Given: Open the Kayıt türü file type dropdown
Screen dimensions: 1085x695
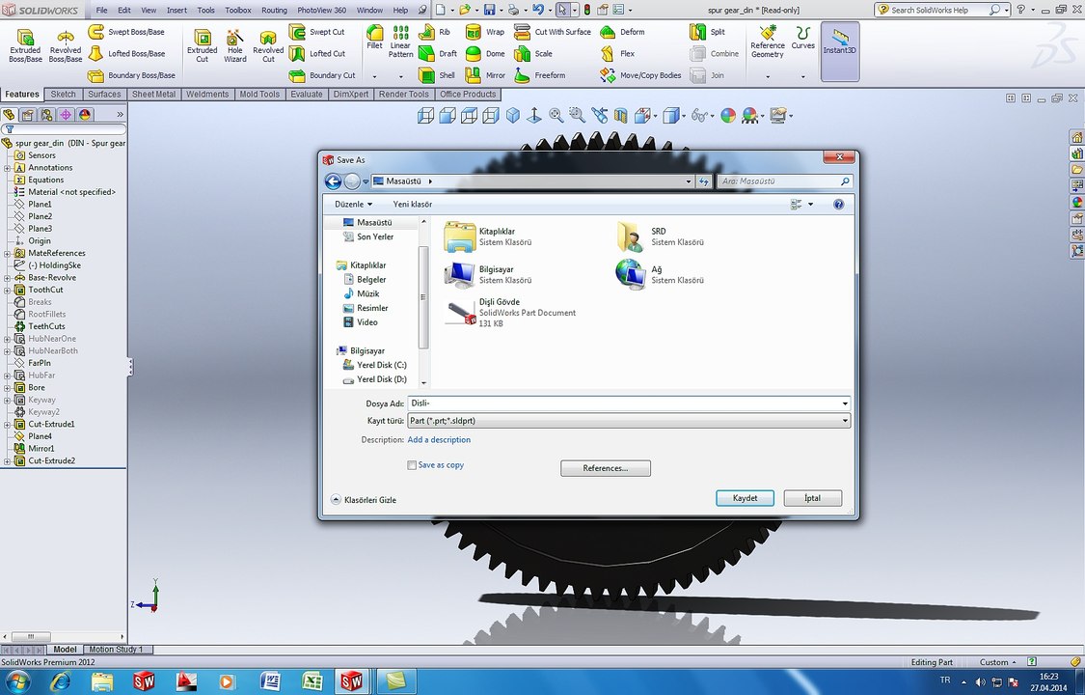Looking at the screenshot, I should click(845, 421).
